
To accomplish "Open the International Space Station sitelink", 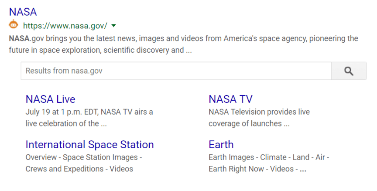I will pyautogui.click(x=90, y=144).
